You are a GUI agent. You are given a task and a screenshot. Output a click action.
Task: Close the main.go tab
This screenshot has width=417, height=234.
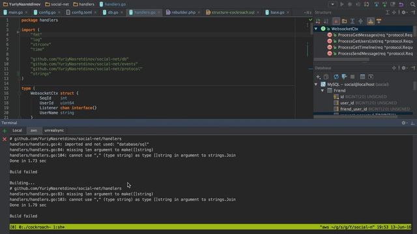pyautogui.click(x=26, y=12)
